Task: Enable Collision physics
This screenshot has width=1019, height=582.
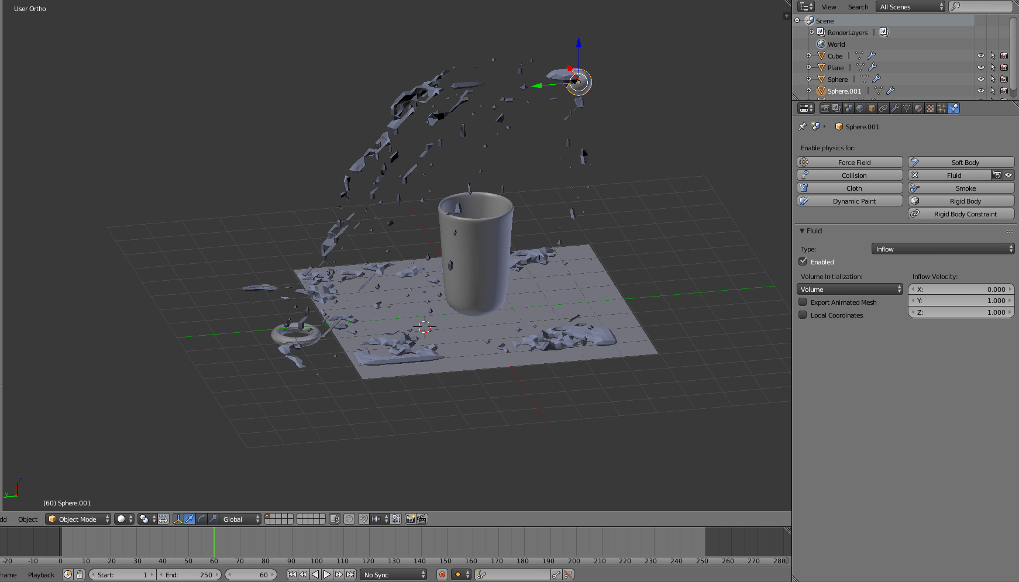Action: pyautogui.click(x=850, y=175)
